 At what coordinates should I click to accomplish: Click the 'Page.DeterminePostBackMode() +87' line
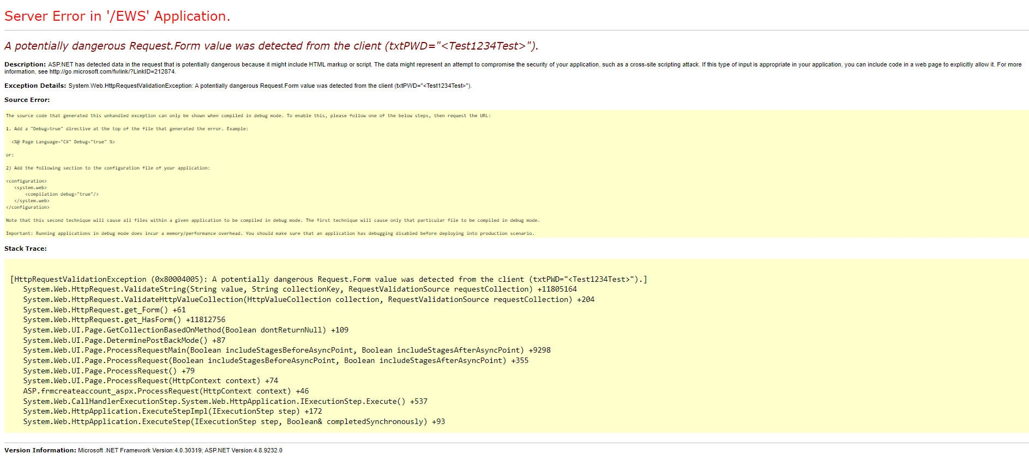[124, 340]
